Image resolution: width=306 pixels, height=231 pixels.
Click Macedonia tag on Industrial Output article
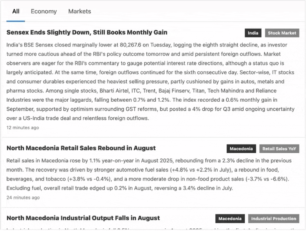(x=230, y=219)
